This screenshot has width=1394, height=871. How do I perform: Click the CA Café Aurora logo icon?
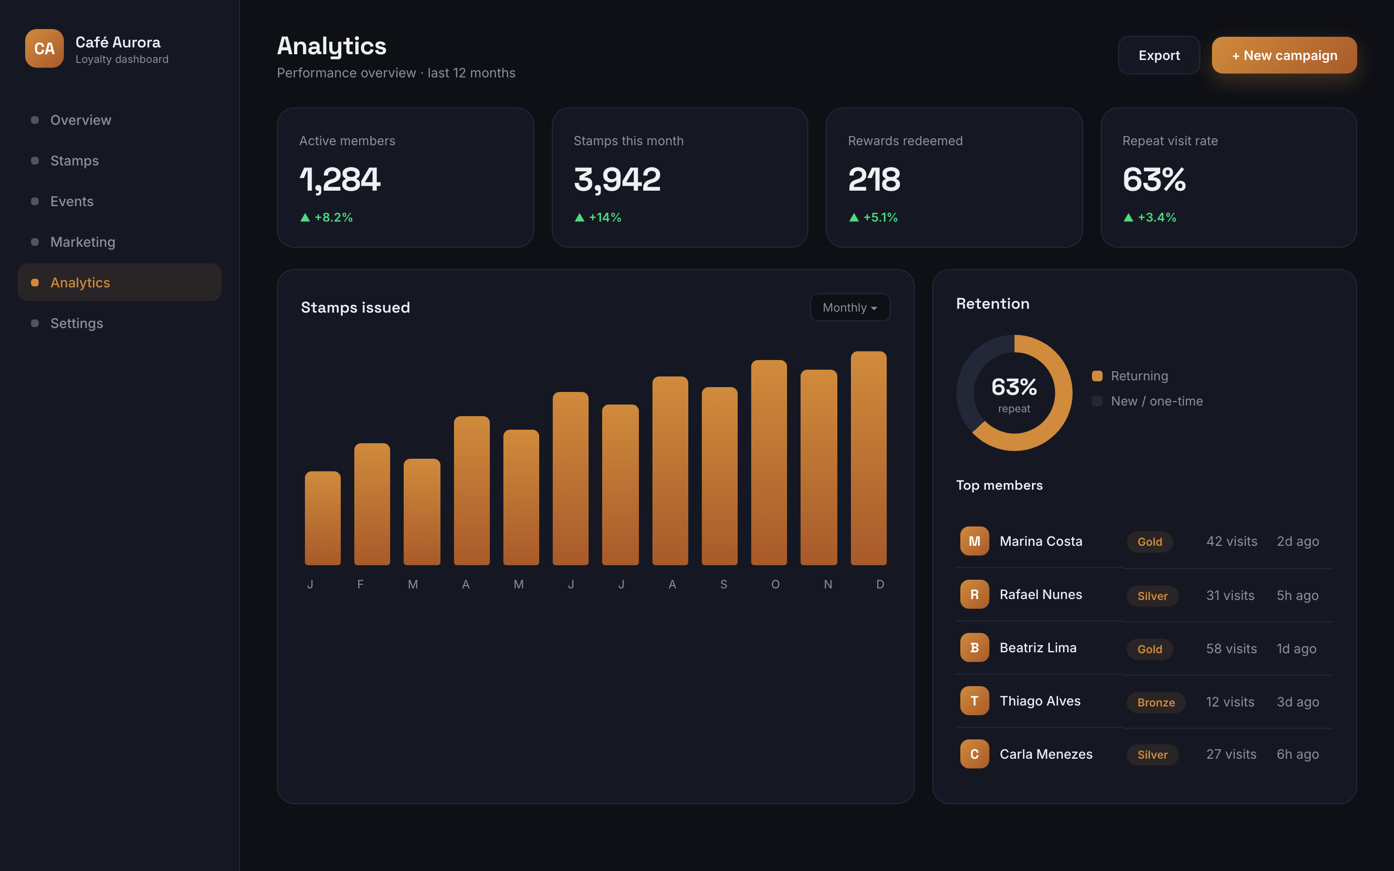pos(45,48)
